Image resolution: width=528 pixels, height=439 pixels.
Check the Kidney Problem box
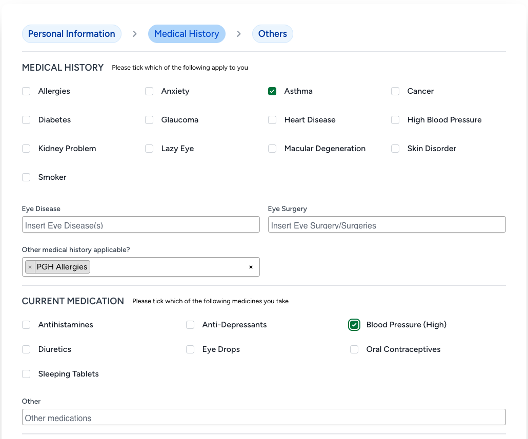pyautogui.click(x=26, y=149)
